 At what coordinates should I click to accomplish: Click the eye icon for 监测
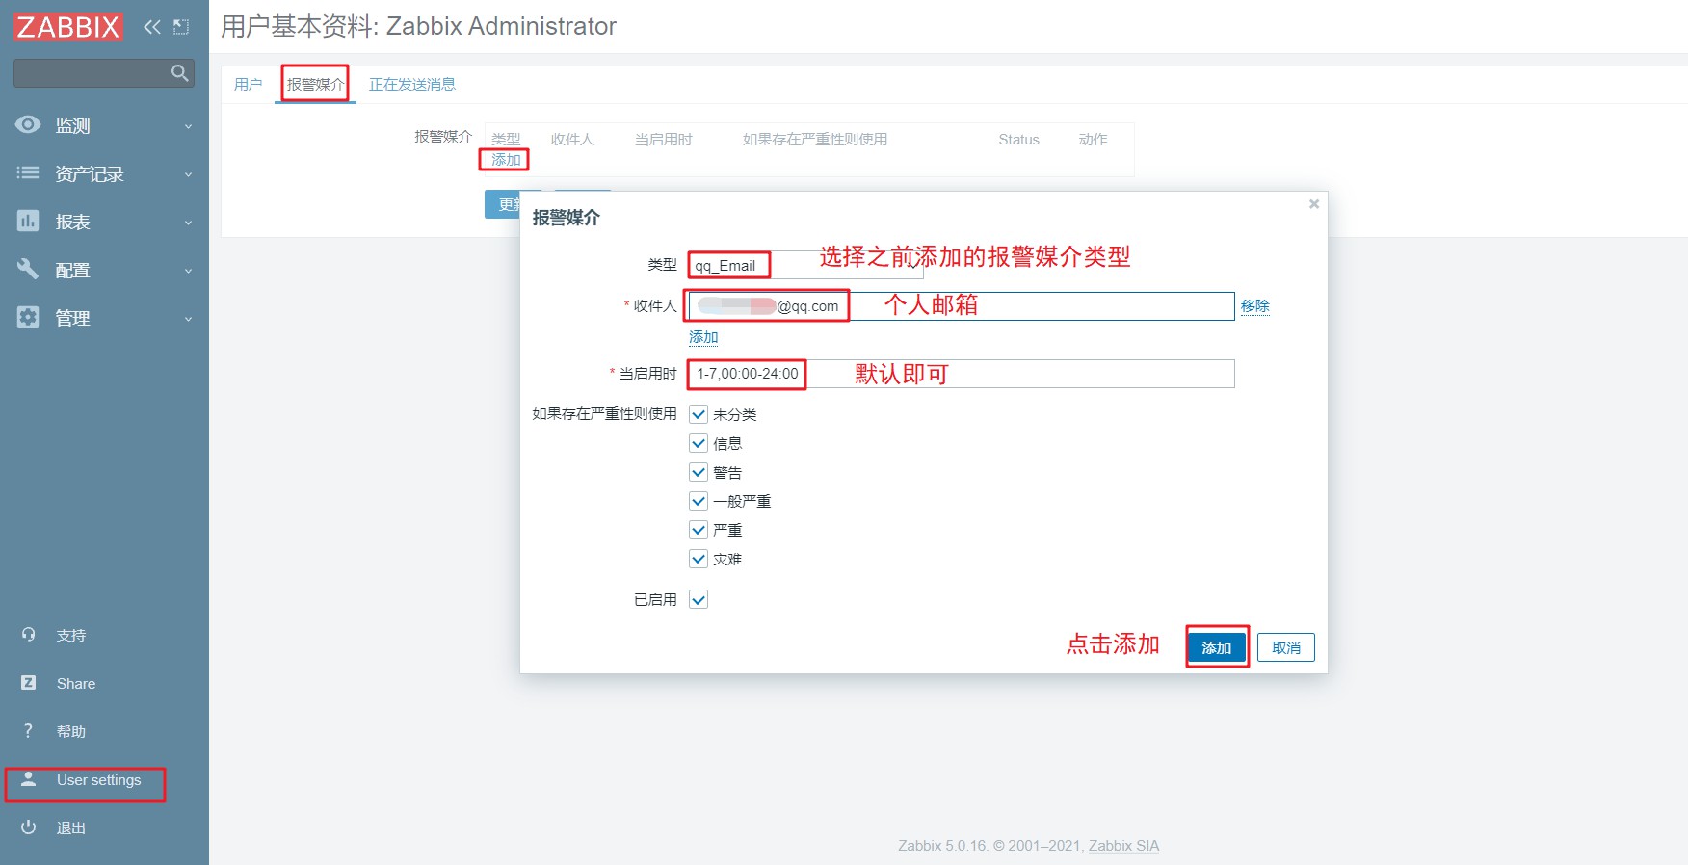[28, 125]
